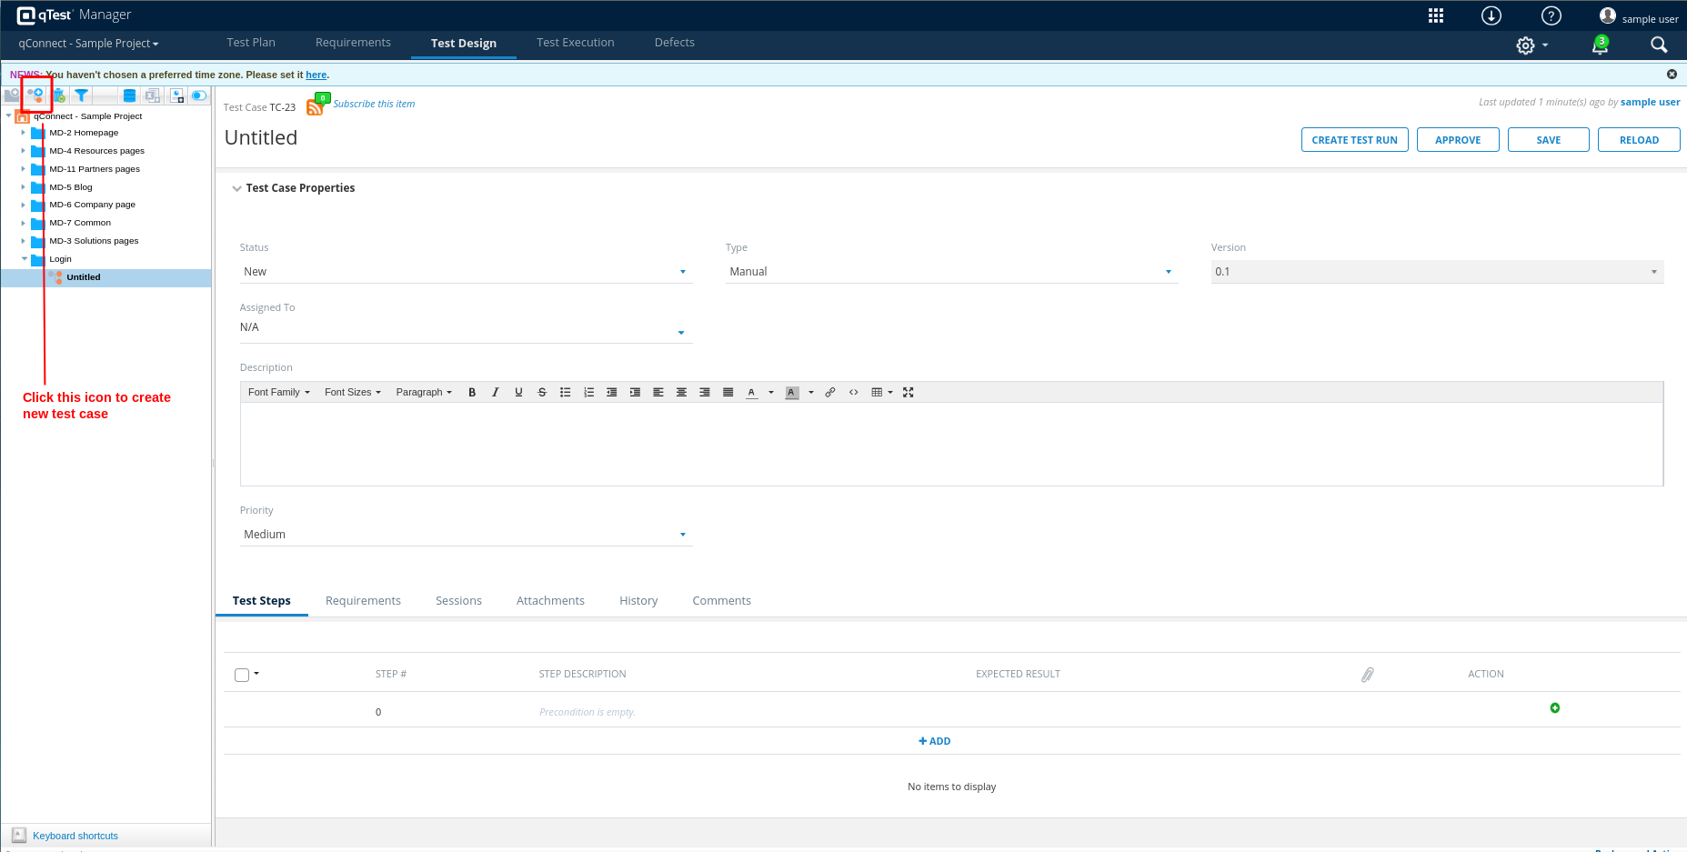Click the filter funnel icon

(x=82, y=95)
